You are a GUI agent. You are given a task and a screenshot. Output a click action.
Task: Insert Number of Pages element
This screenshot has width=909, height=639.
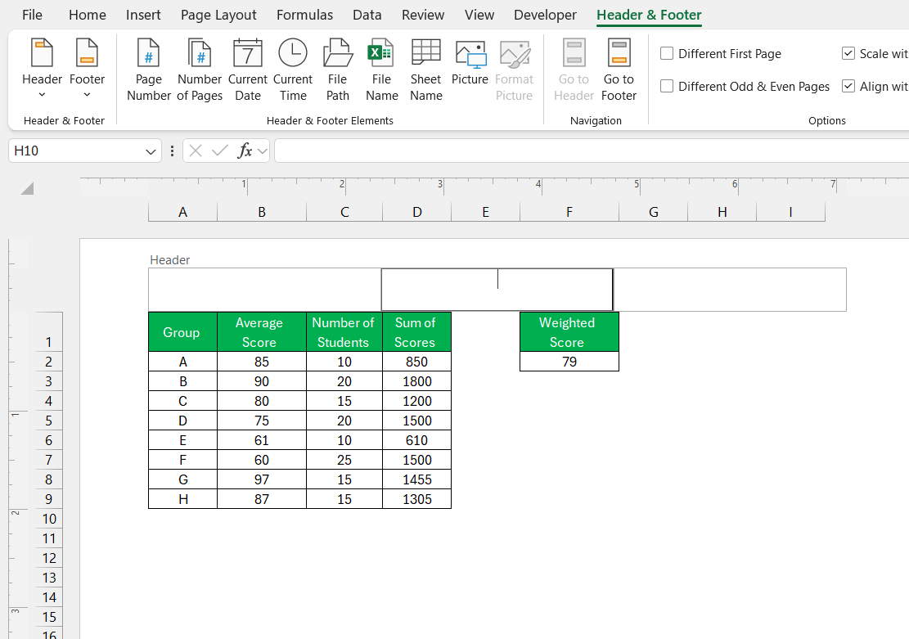[x=200, y=70]
